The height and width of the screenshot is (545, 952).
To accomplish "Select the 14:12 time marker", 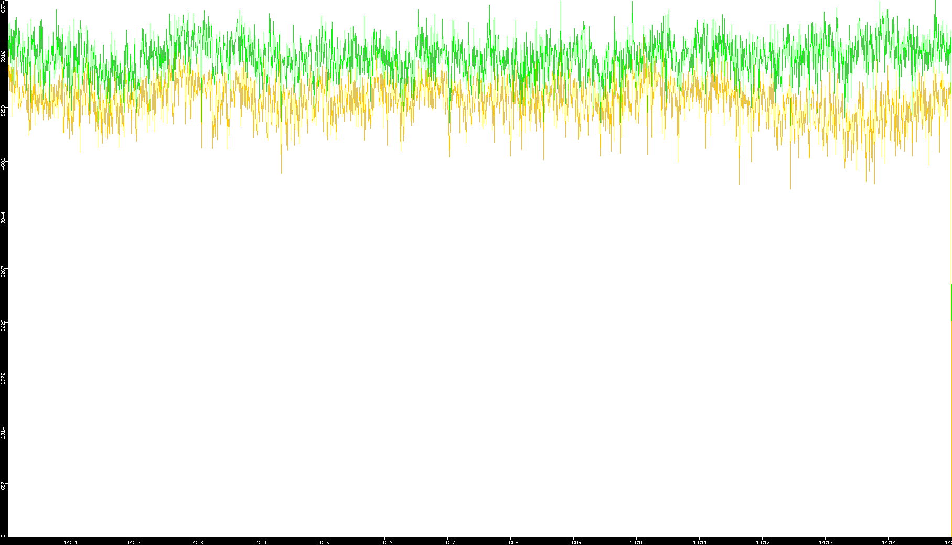I will (763, 542).
